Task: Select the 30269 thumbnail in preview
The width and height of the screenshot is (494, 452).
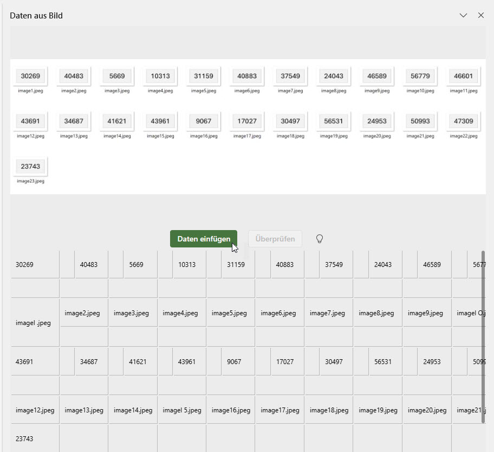Action: 30,77
